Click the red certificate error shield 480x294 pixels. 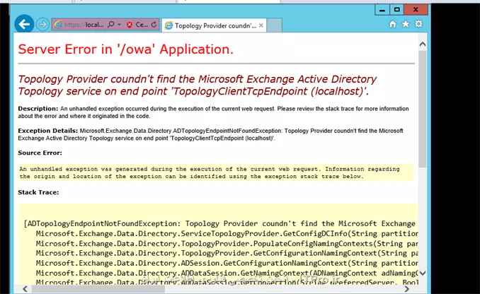tap(130, 25)
